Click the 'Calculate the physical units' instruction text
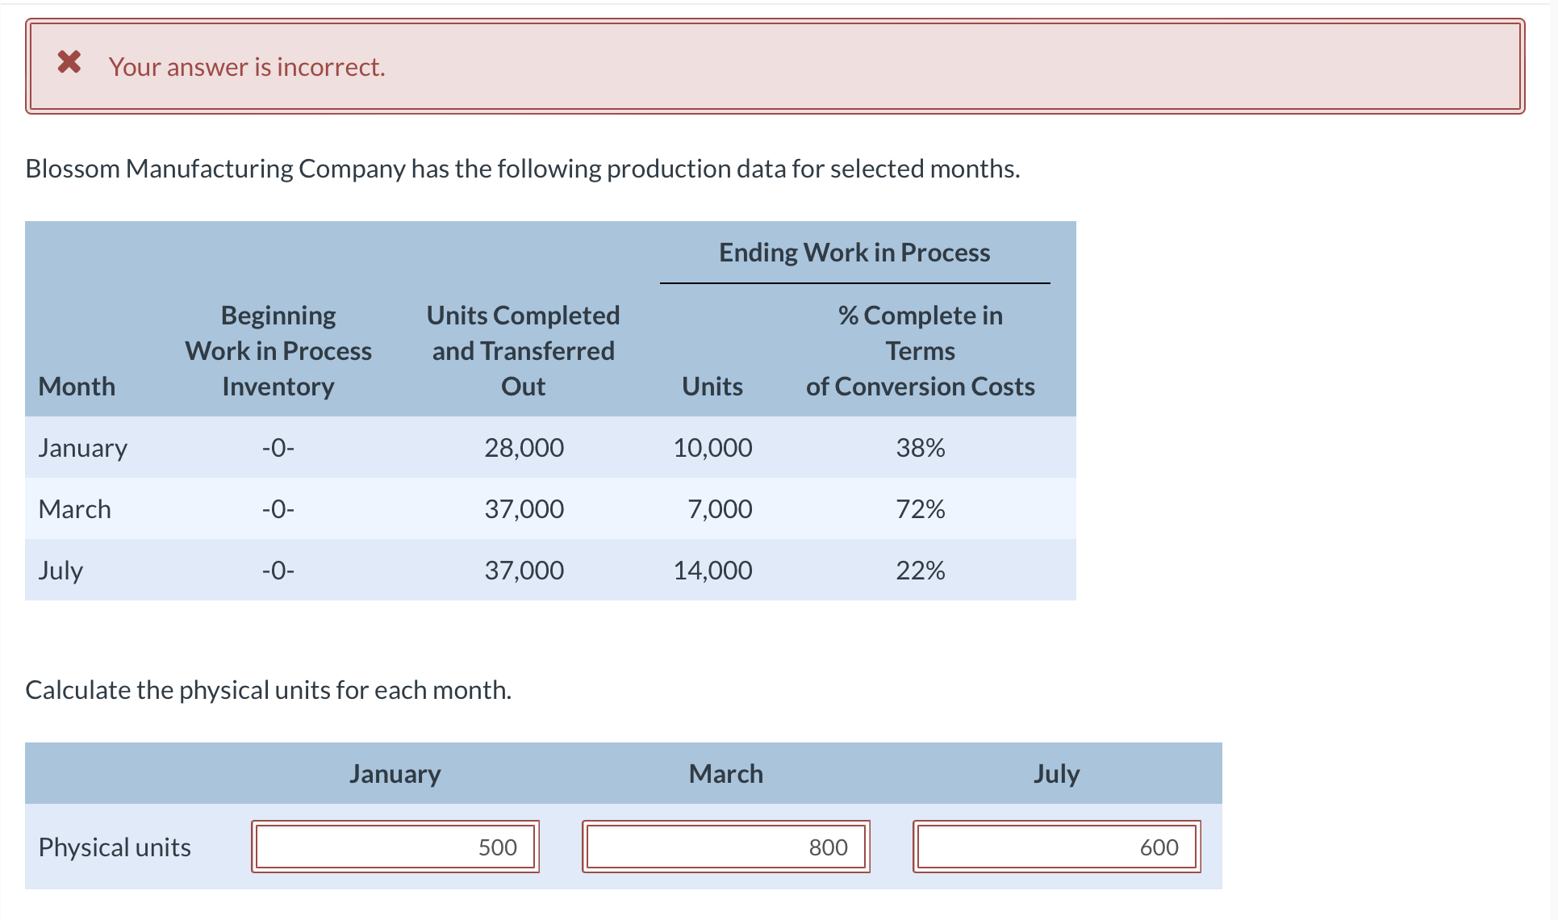 pyautogui.click(x=269, y=690)
